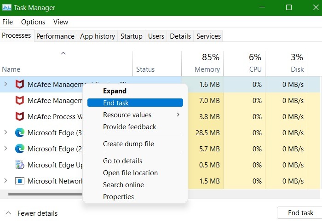322x224 pixels.
Task: Expand the Microsoft Edge (2) group
Action: coord(6,149)
